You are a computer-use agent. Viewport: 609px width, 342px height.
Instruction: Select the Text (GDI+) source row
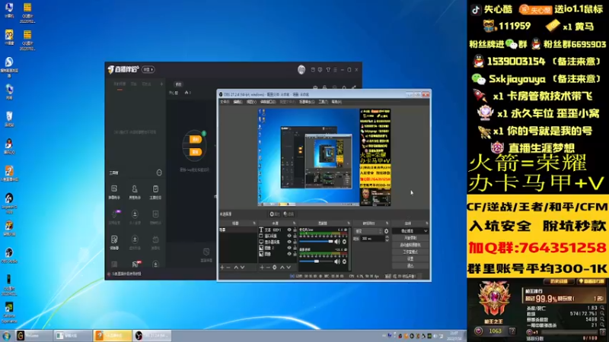[278, 230]
